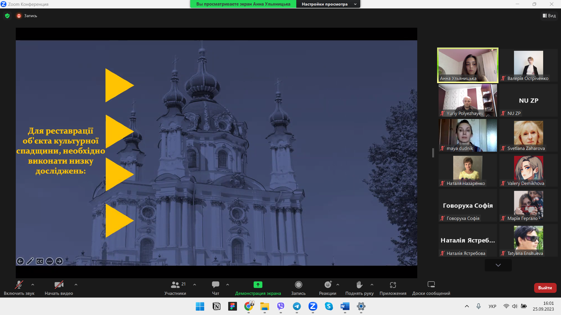The height and width of the screenshot is (315, 561).
Task: Raise hand using hand icon
Action: (359, 285)
